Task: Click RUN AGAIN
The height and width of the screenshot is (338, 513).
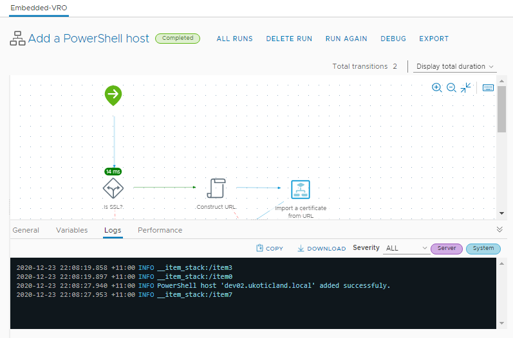Action: click(346, 39)
